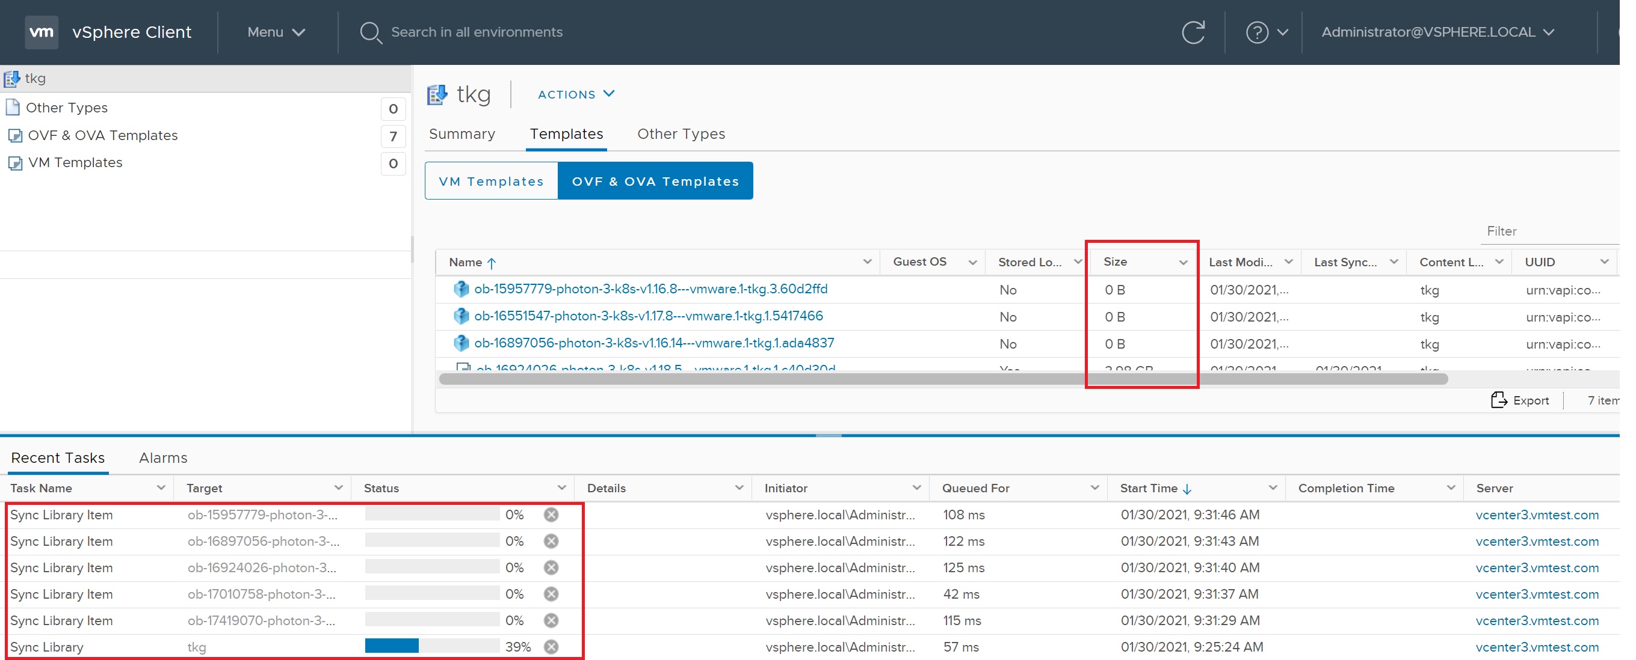The width and height of the screenshot is (1636, 660).
Task: Click the vm logo icon
Action: [x=42, y=32]
